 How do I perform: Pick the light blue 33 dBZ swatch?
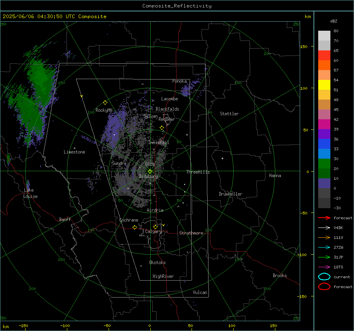coord(324,153)
